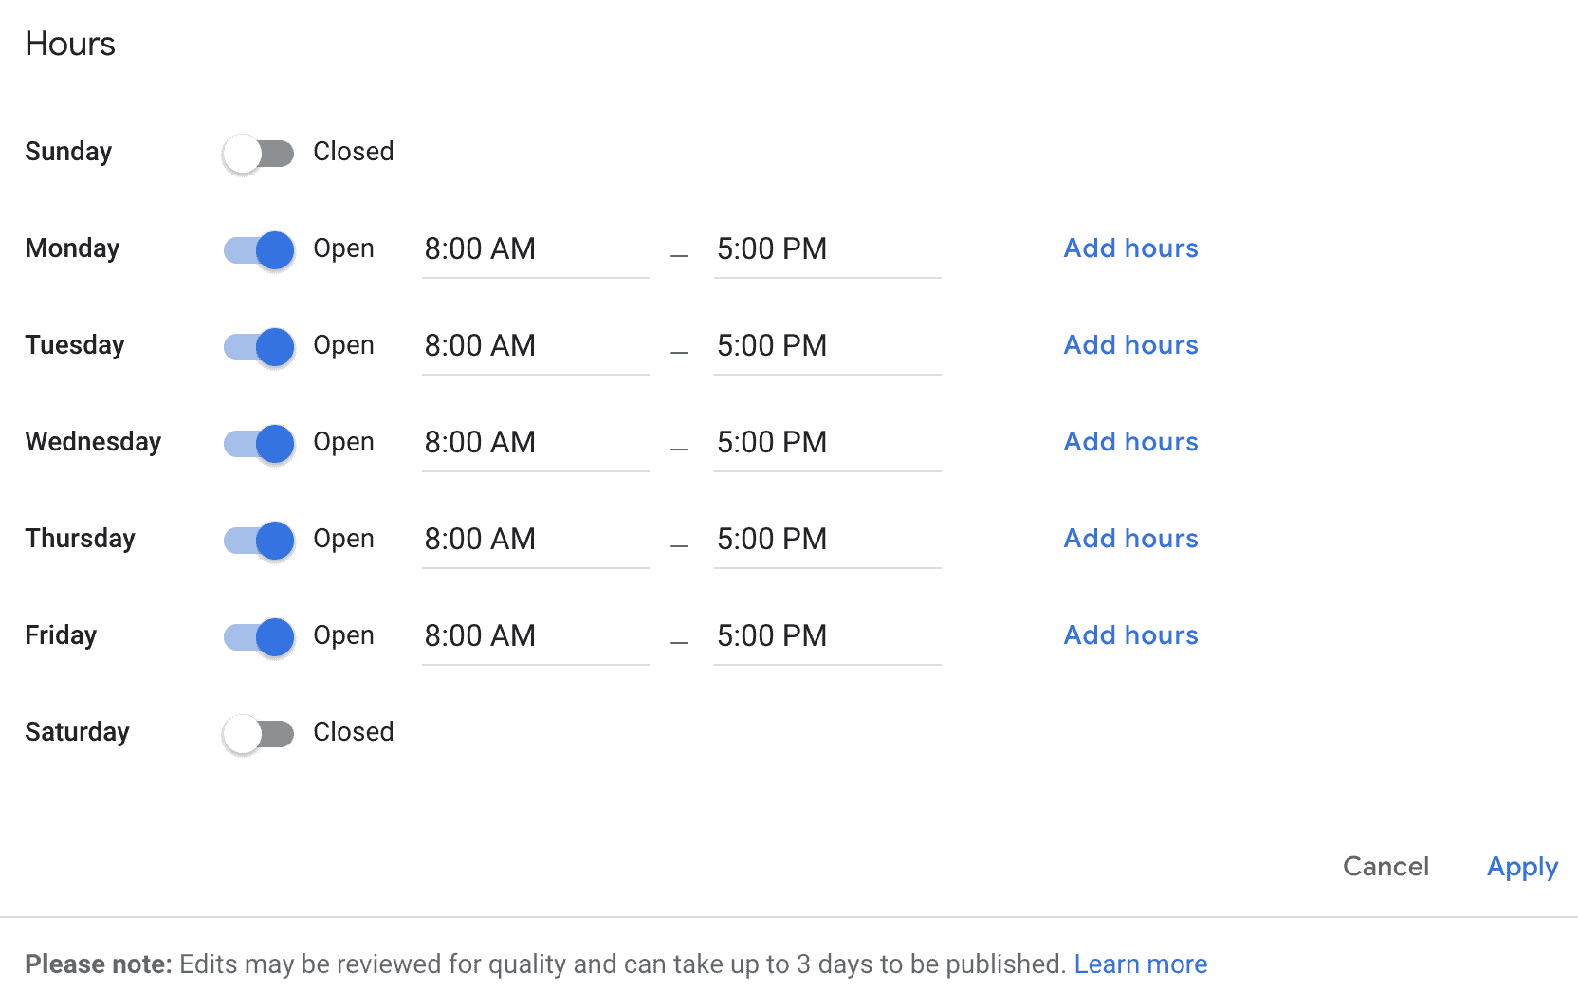Edit Monday's opening time field

pyautogui.click(x=535, y=249)
